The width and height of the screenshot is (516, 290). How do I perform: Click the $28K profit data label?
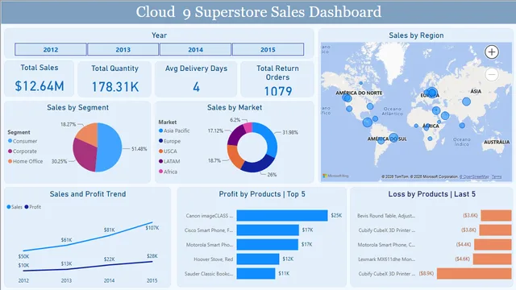(152, 256)
